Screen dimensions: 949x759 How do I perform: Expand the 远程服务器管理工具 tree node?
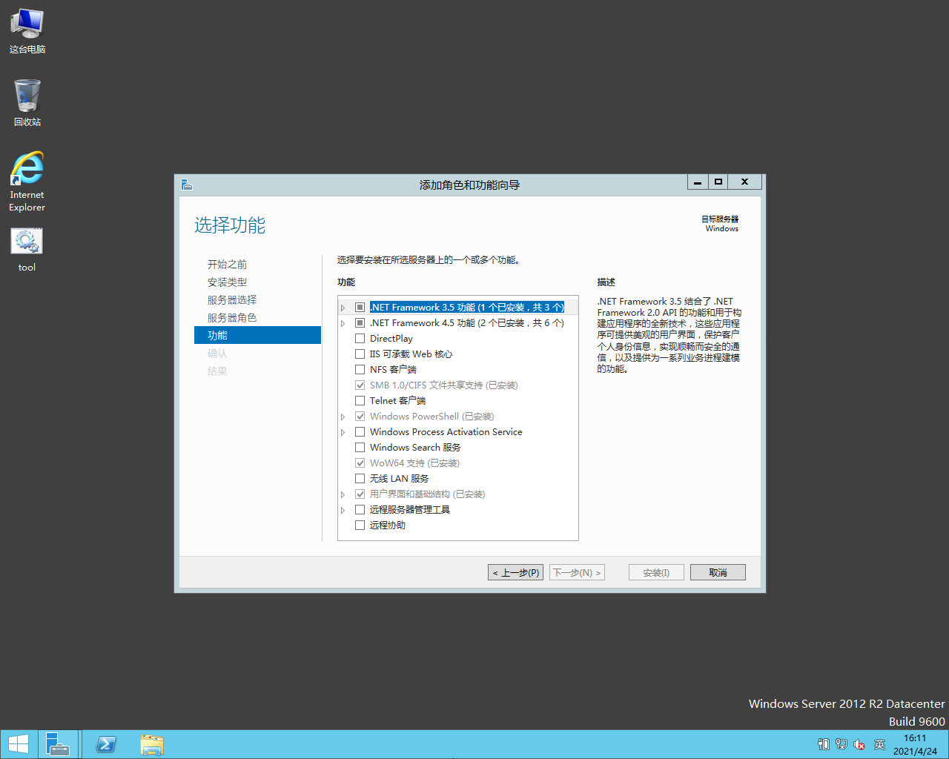[343, 510]
